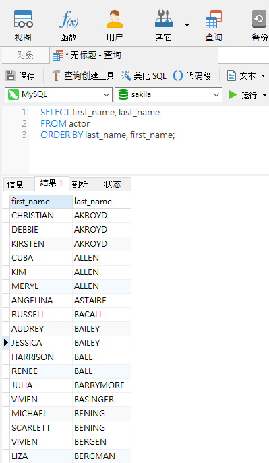Image resolution: width=269 pixels, height=463 pixels.
Task: Select the CUBA cell
Action: click(41, 258)
